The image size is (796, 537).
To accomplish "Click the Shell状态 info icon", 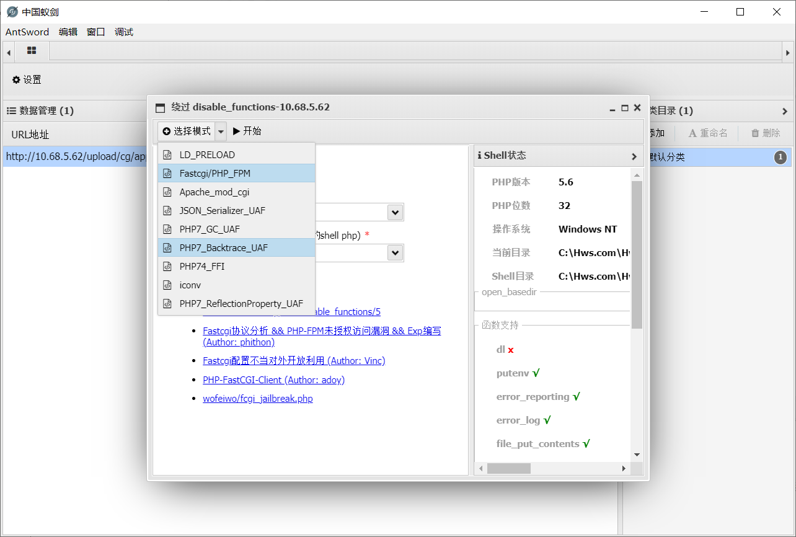I will [479, 156].
